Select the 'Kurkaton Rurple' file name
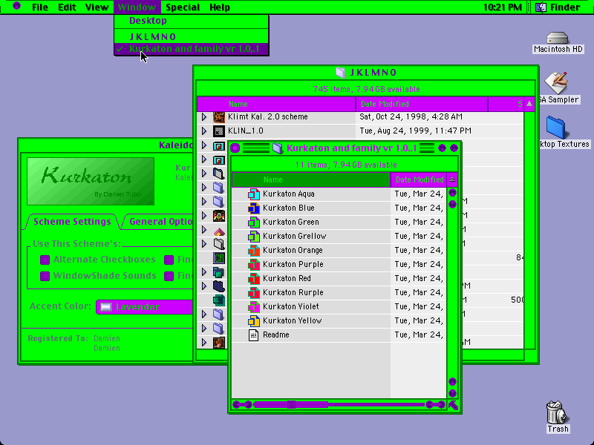594x445 pixels. pos(293,293)
